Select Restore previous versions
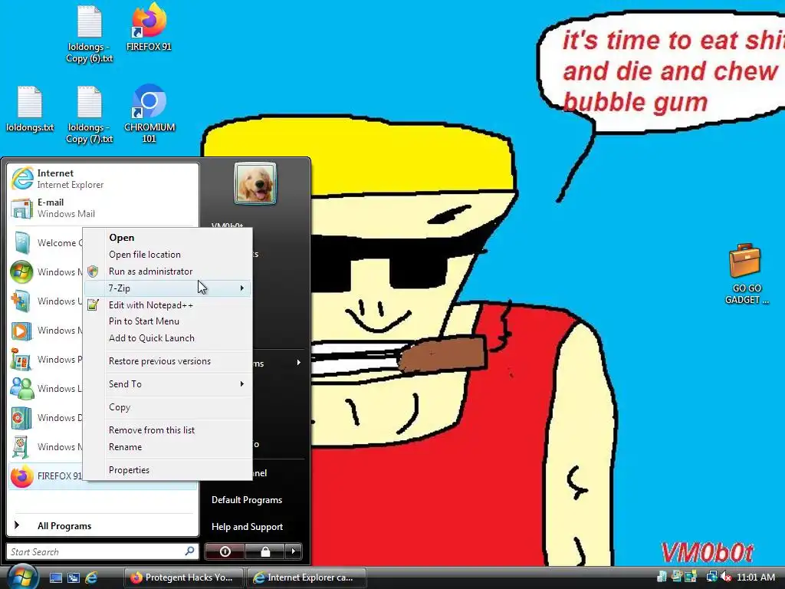This screenshot has height=589, width=785. point(168,361)
